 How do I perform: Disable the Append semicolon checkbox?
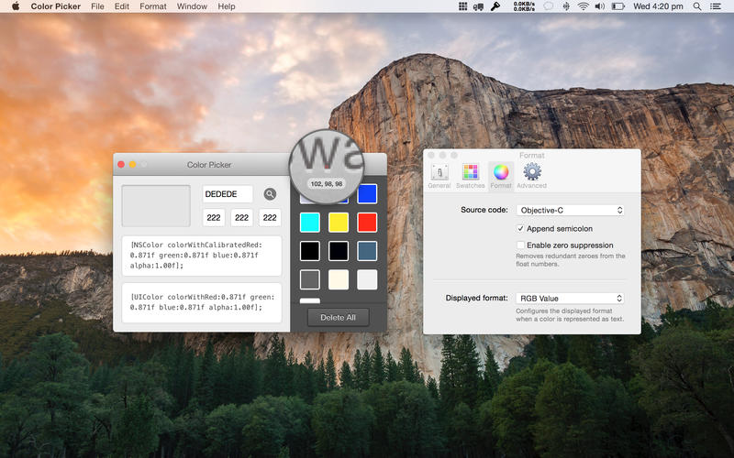point(520,228)
